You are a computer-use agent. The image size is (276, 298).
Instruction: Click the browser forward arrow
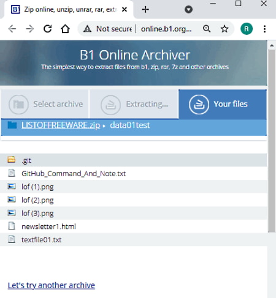(x=30, y=29)
